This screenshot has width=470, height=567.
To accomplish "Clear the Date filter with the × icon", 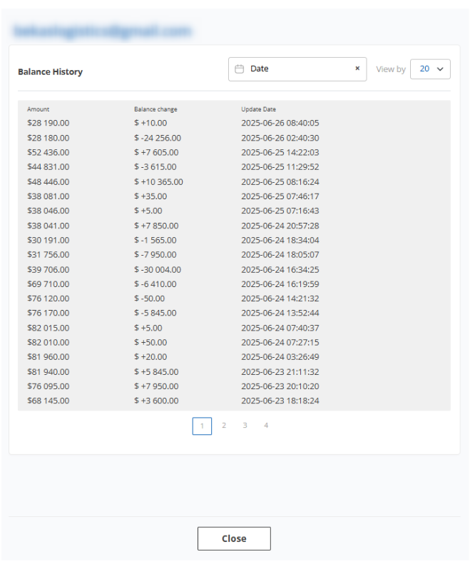I will pyautogui.click(x=357, y=69).
